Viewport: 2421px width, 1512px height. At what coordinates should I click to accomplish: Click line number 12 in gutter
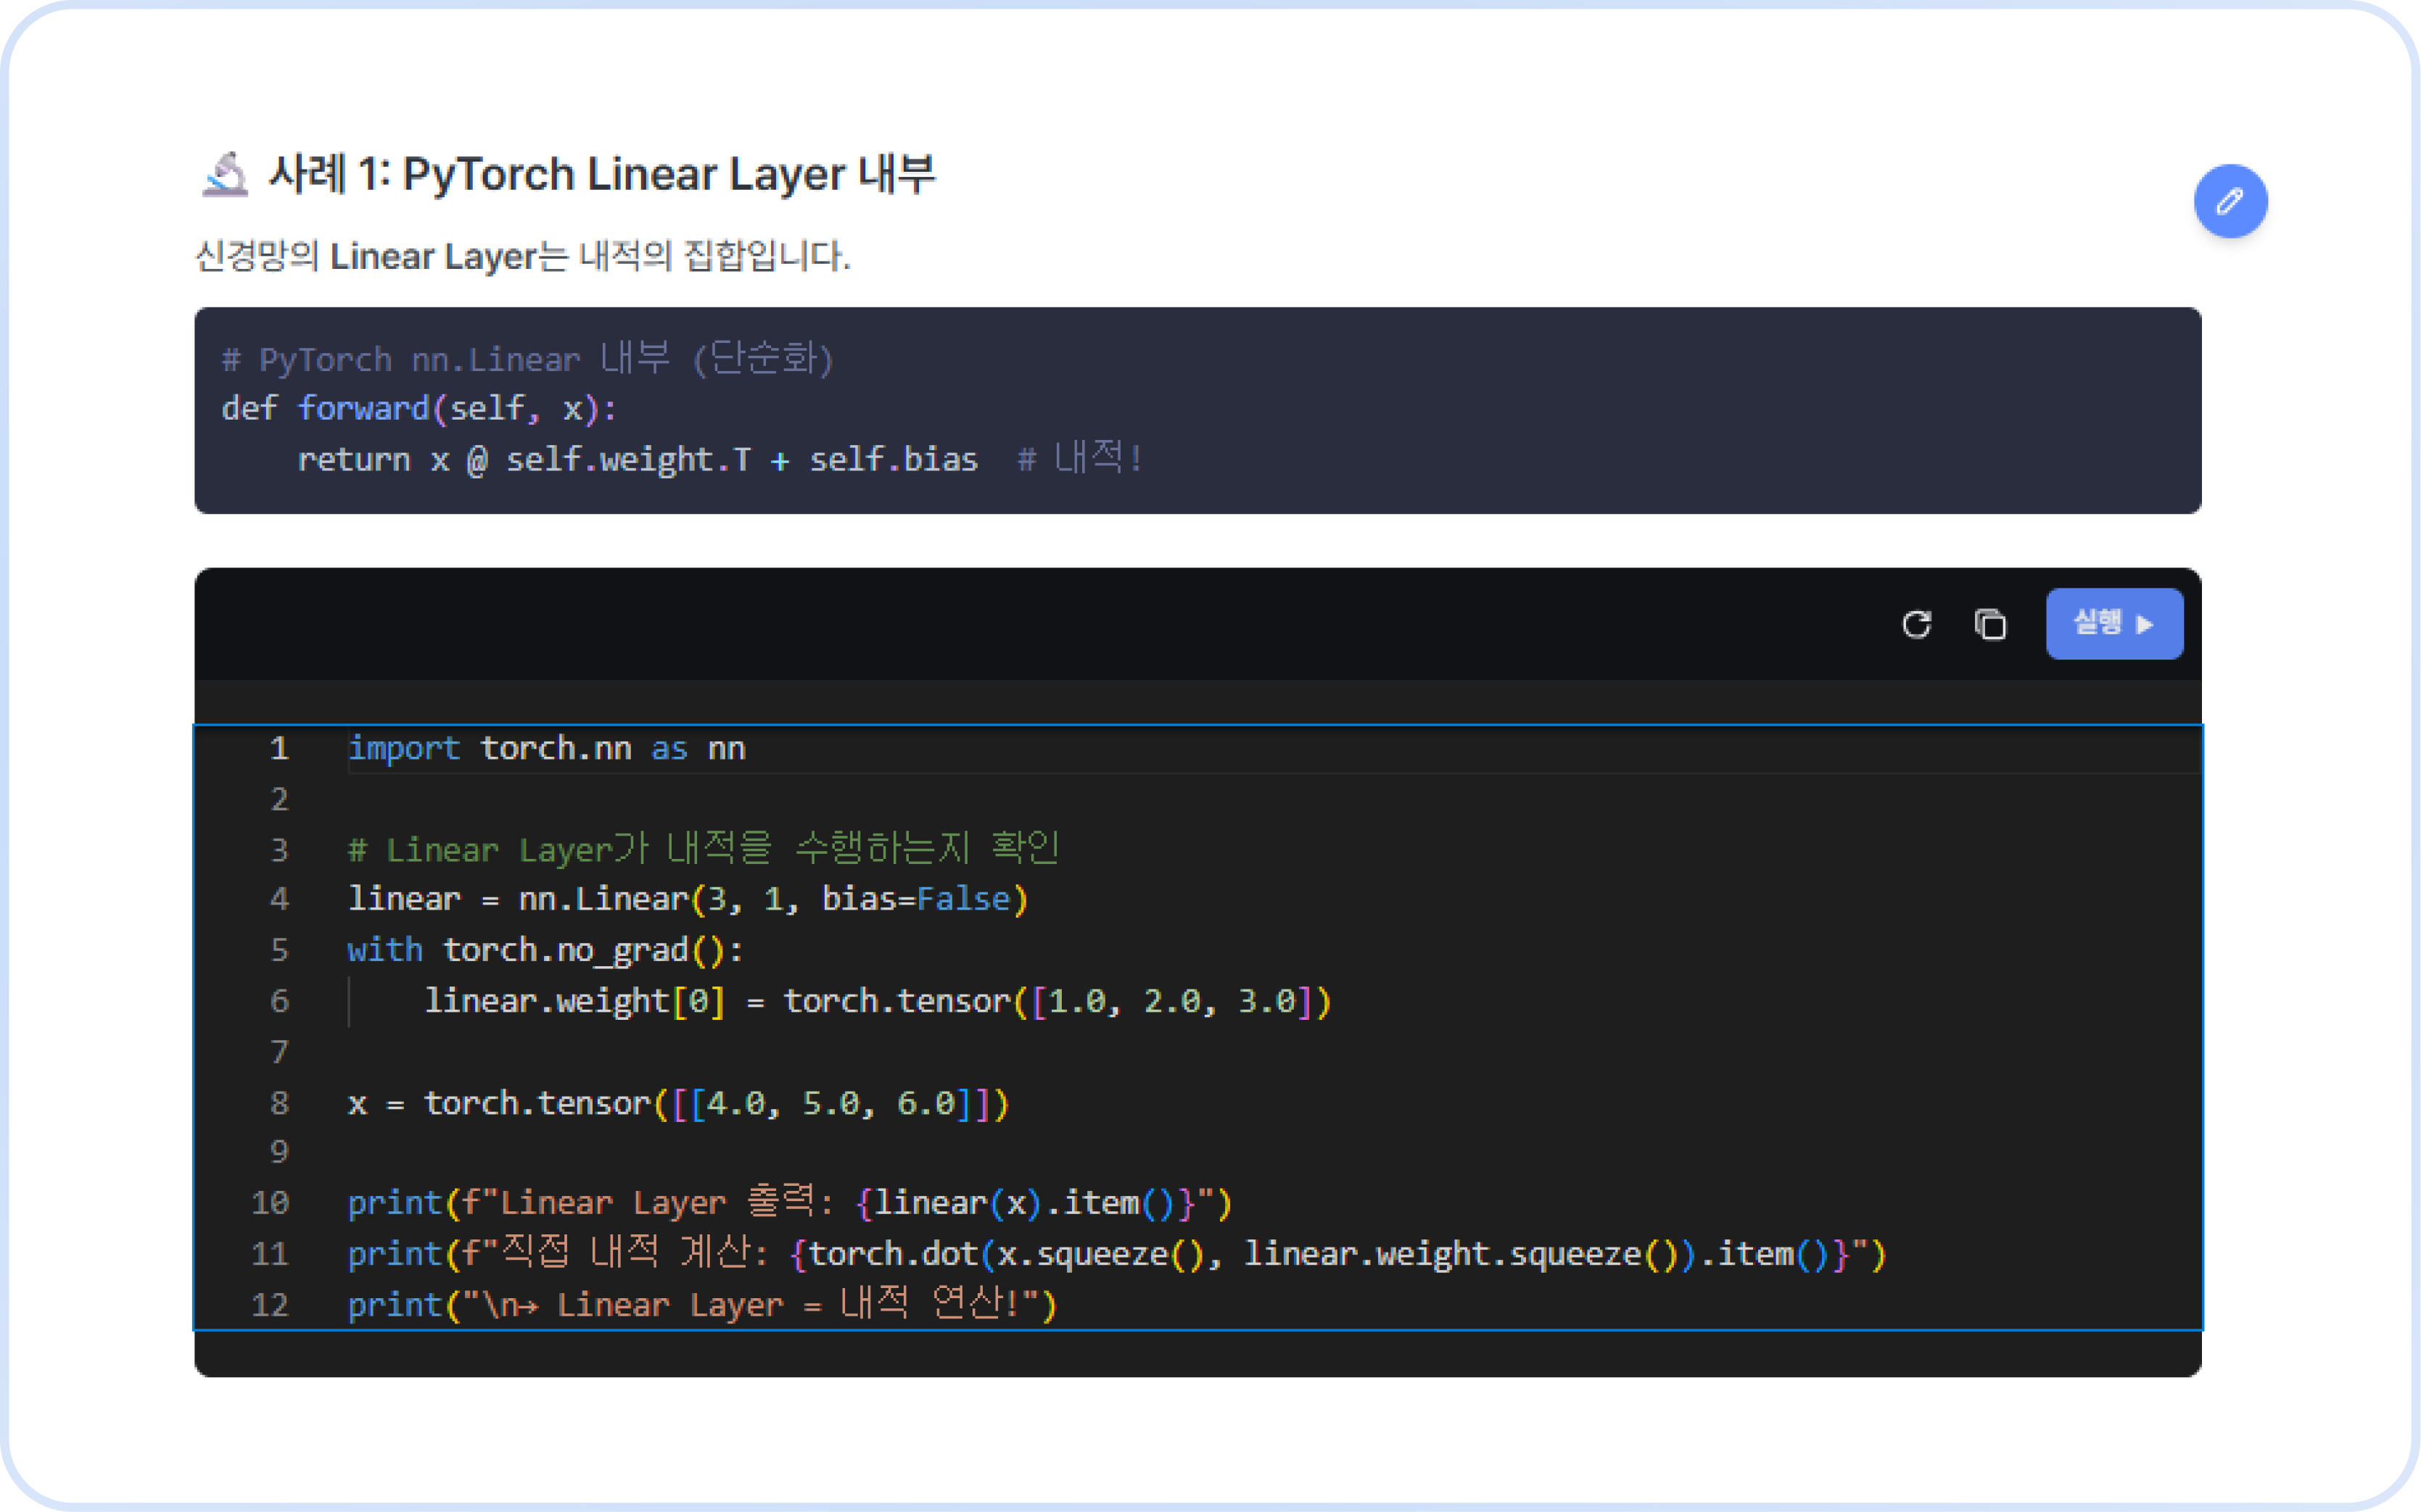[x=270, y=1305]
